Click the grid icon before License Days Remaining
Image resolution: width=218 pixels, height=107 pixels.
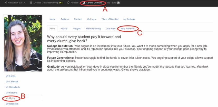31,3
